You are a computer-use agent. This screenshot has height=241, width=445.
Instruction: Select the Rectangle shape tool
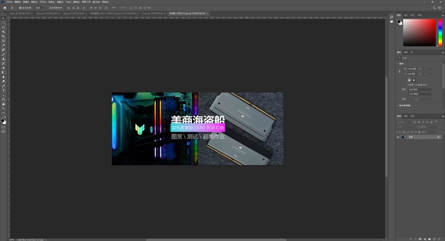pyautogui.click(x=3, y=99)
